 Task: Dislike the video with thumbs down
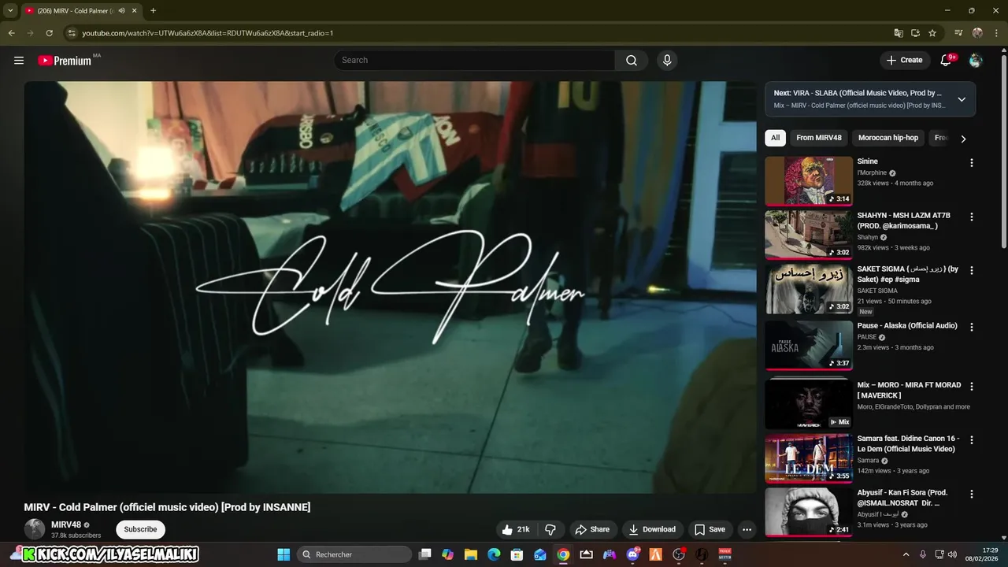551,529
